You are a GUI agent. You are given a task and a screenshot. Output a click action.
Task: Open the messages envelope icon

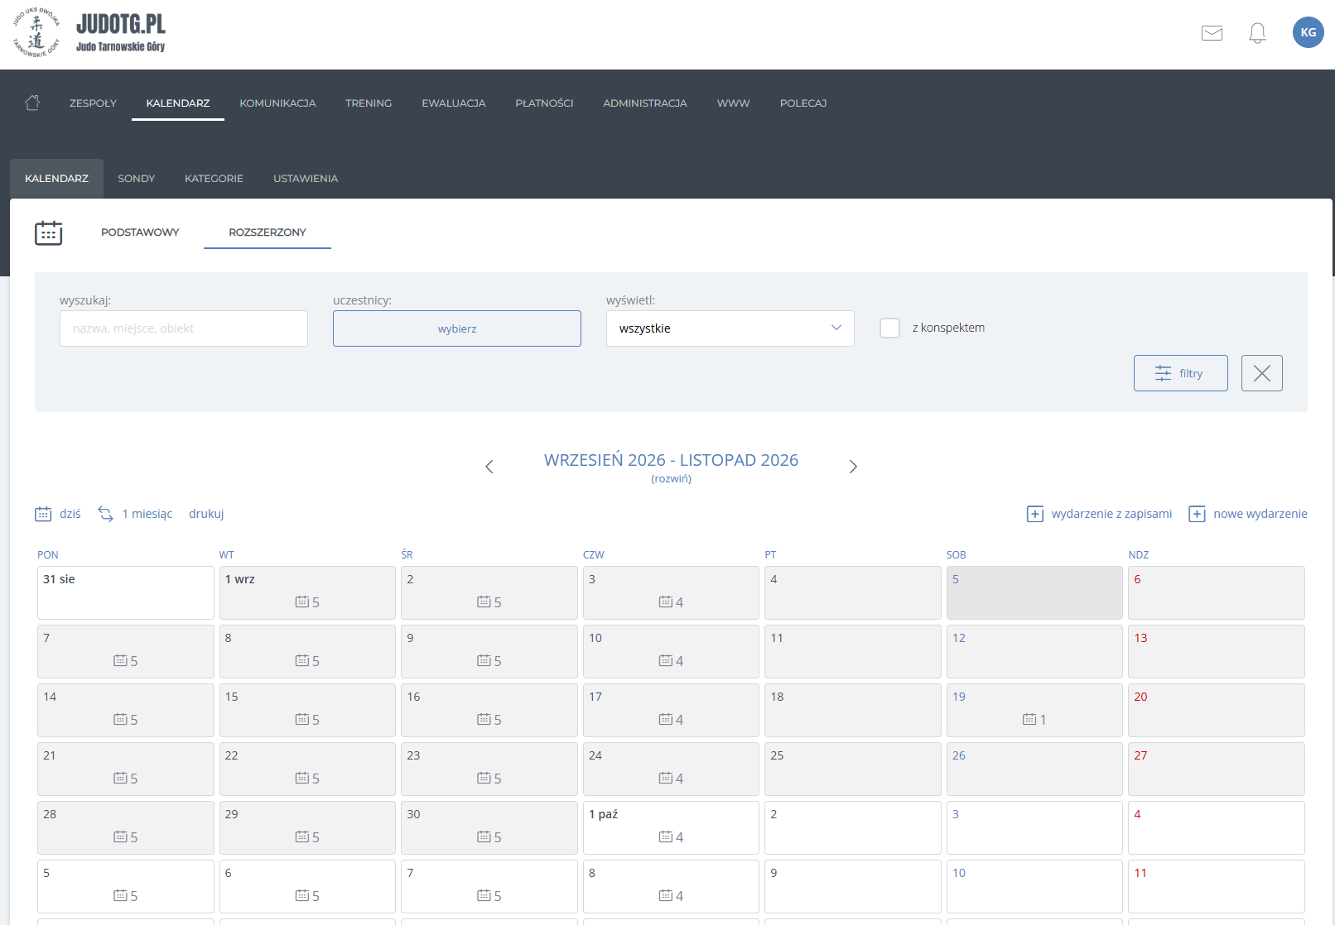1212,33
